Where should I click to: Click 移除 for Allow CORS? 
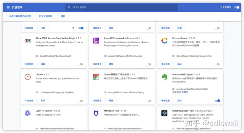click(x=43, y=64)
